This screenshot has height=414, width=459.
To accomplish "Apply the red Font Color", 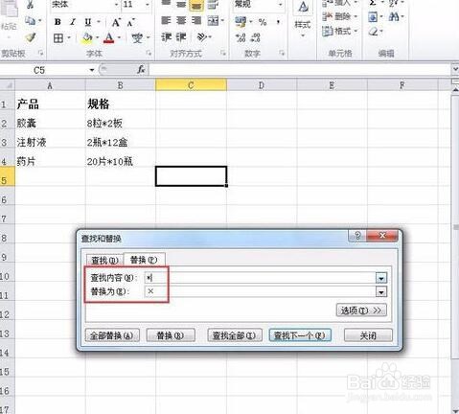I will click(109, 38).
